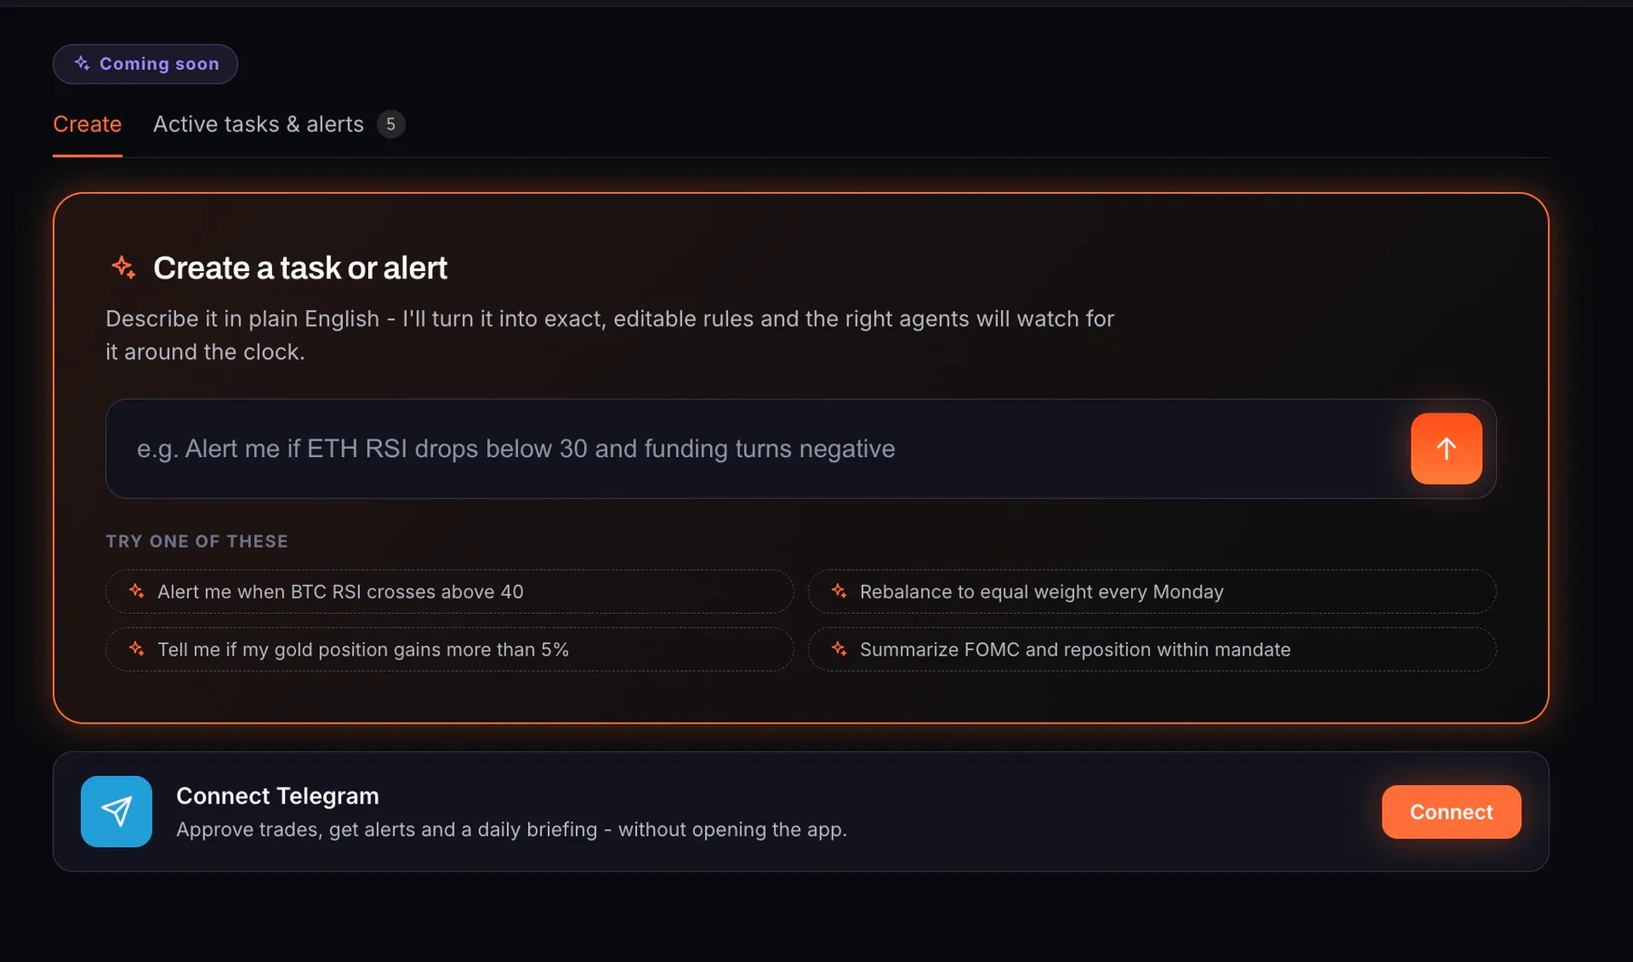Click sparkle icon on FOMC suggestion

click(x=839, y=649)
